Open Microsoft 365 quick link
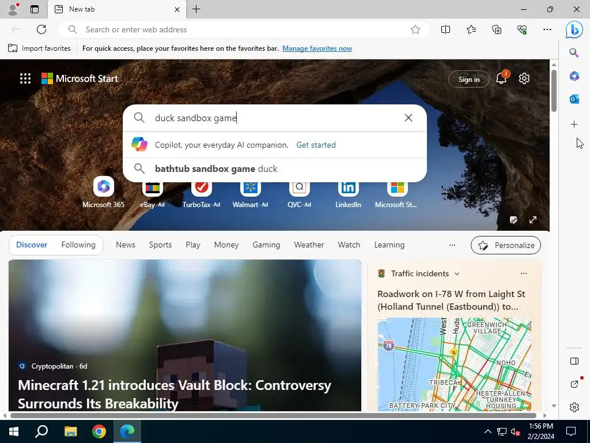590x443 pixels. coord(104,192)
